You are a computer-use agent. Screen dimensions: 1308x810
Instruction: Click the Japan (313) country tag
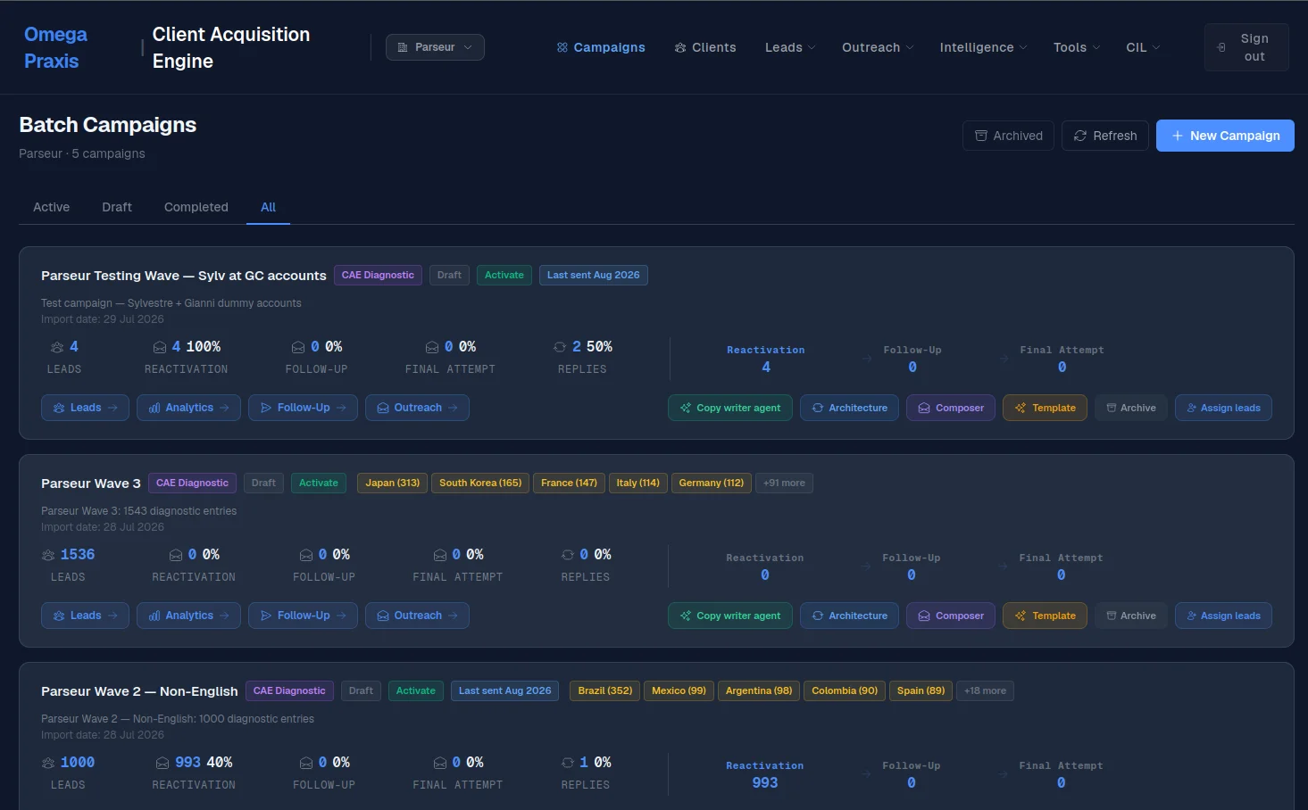point(393,483)
